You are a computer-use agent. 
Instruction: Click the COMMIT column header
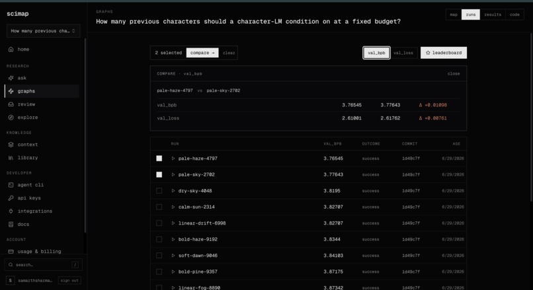(x=409, y=143)
